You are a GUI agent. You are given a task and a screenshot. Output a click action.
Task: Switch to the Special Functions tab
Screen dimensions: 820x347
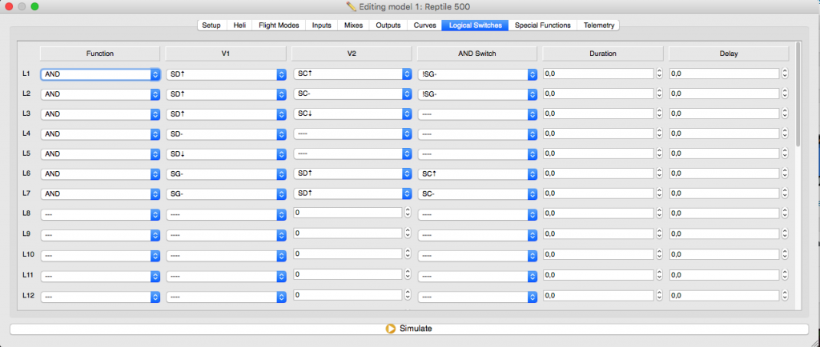pos(542,25)
